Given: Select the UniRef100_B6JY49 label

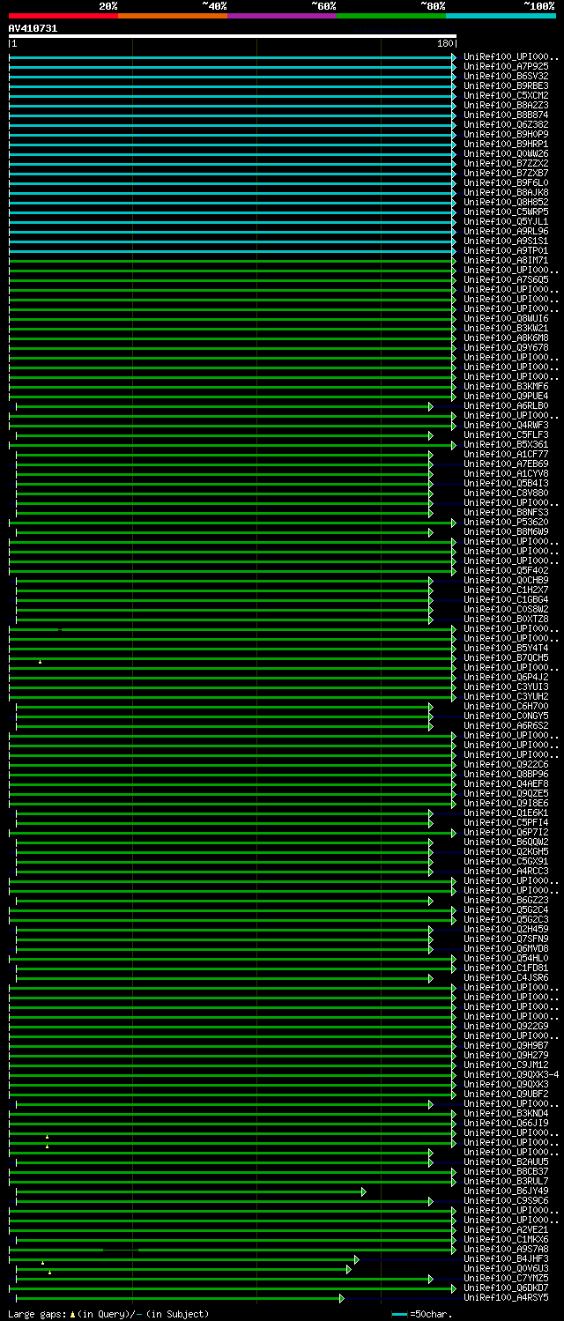Looking at the screenshot, I should tap(506, 1191).
